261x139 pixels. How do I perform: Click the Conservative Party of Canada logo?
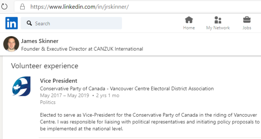coord(21,86)
